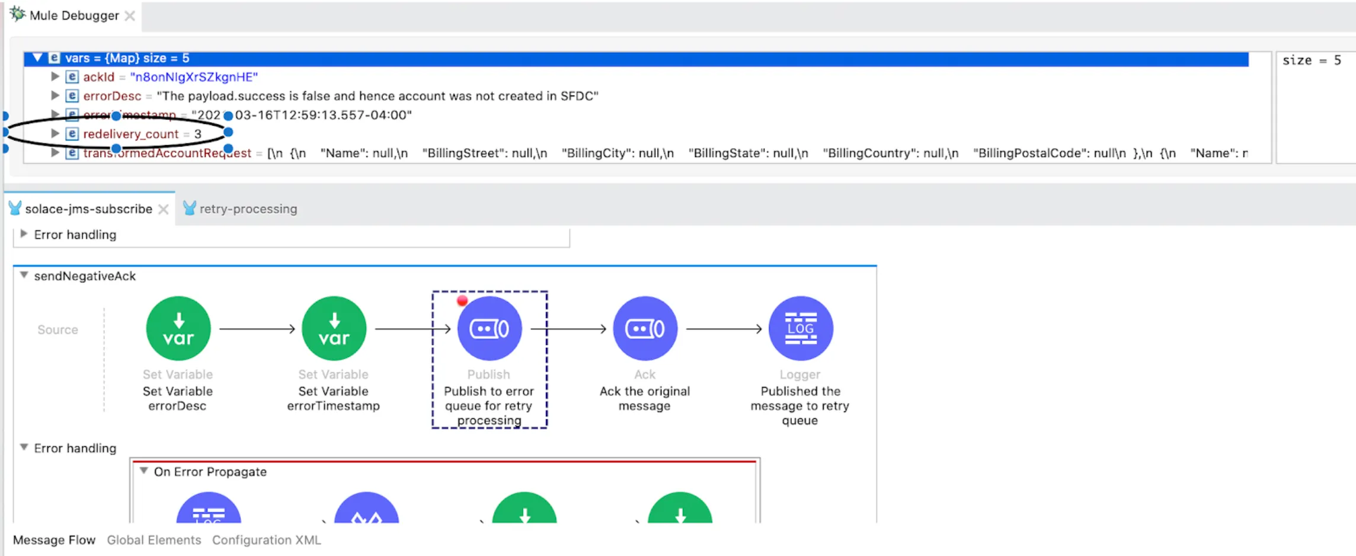Open the Global Elements view
This screenshot has width=1356, height=556.
pos(154,540)
